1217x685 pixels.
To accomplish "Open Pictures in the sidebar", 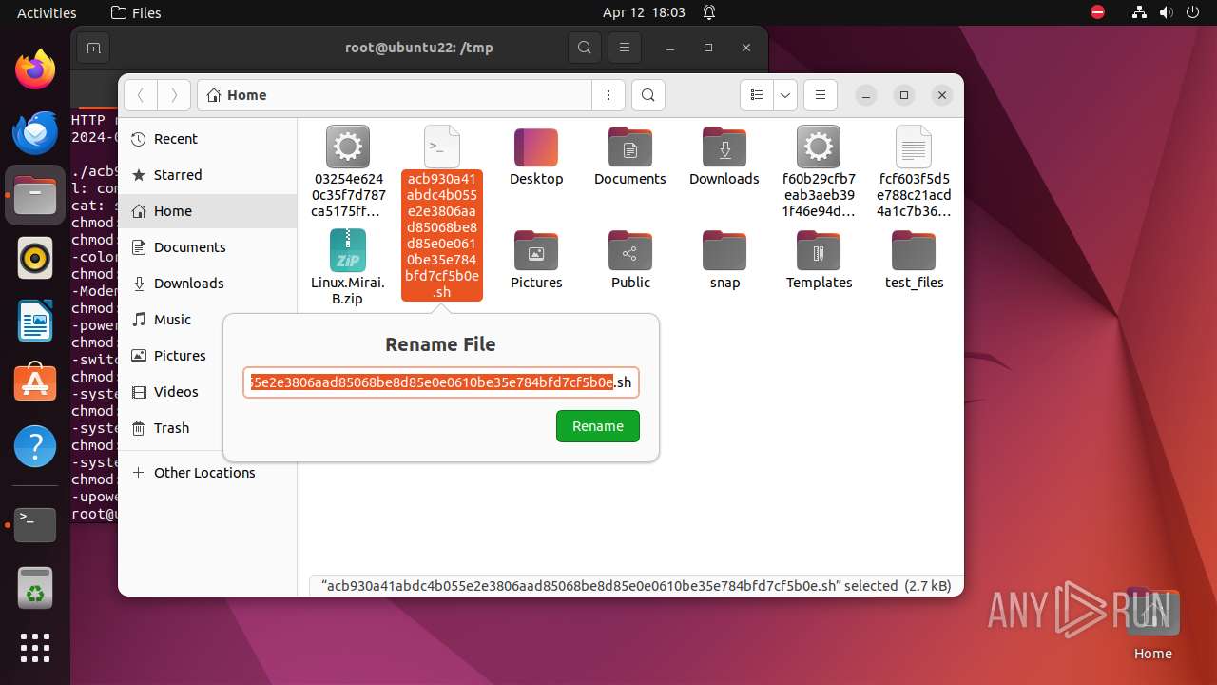I will point(207,356).
